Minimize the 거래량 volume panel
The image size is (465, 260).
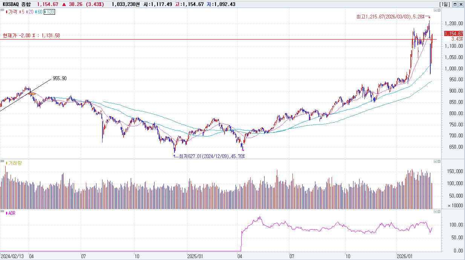pyautogui.click(x=435, y=161)
